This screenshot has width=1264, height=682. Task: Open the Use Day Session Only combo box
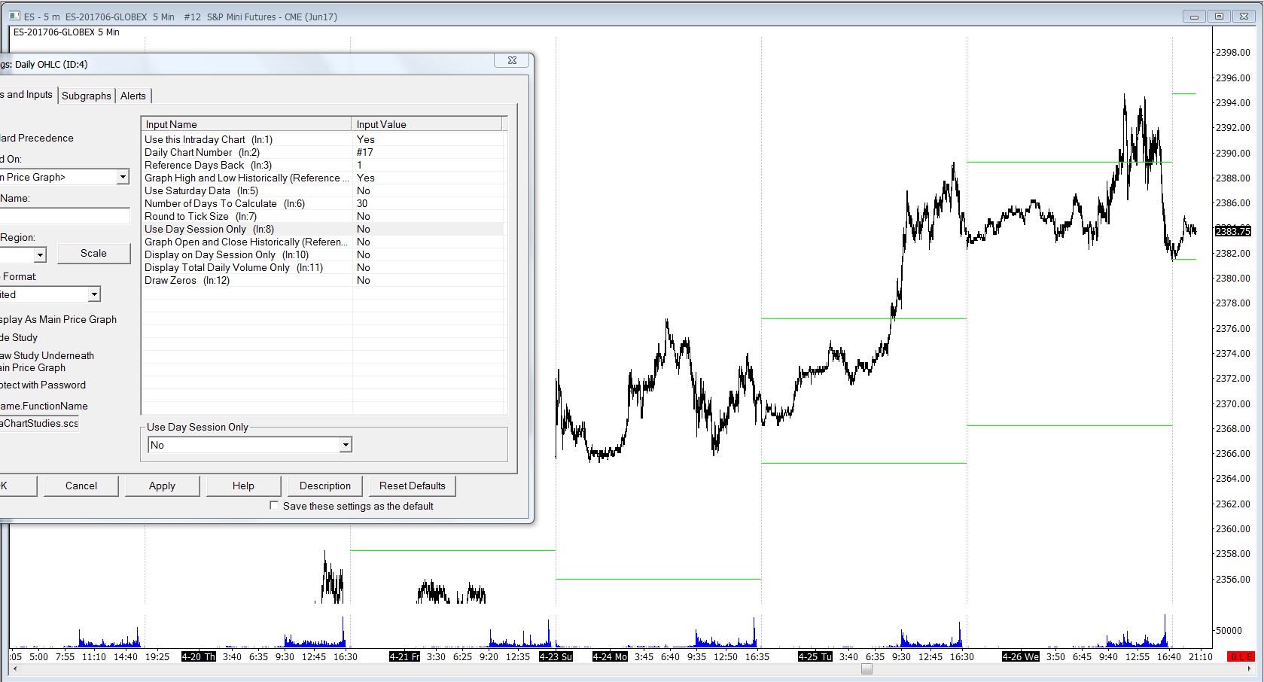click(x=250, y=445)
